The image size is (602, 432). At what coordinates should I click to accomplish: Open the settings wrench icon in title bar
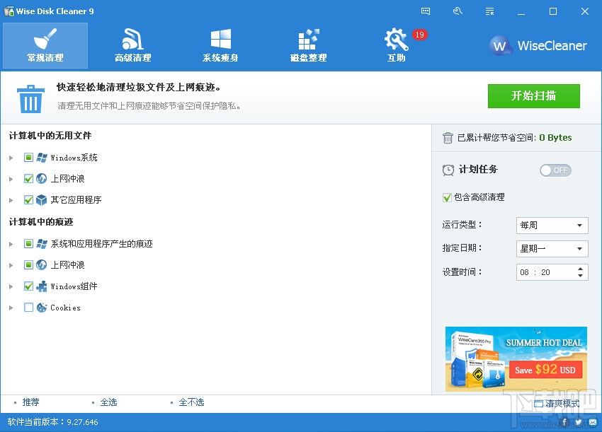458,11
